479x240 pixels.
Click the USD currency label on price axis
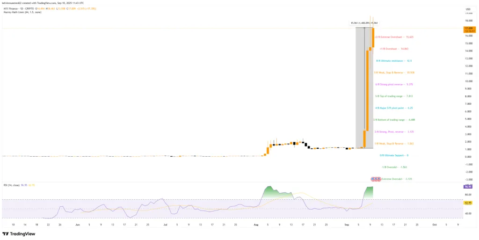coord(467,9)
